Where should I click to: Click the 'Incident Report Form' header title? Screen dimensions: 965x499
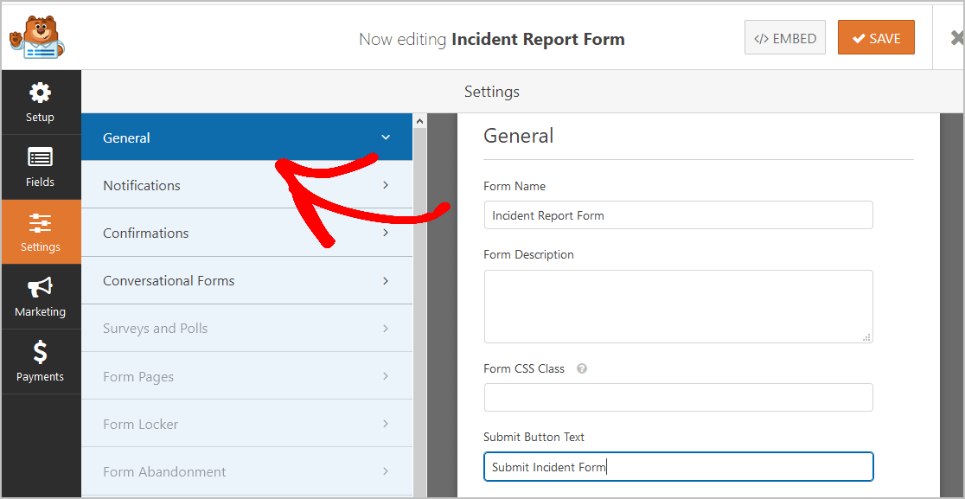pyautogui.click(x=538, y=40)
